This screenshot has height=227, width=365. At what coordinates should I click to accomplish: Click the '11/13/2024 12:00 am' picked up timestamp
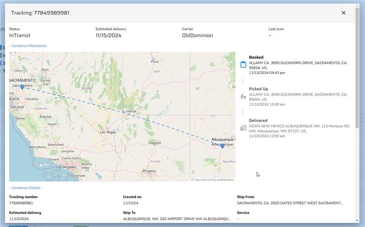(x=267, y=105)
